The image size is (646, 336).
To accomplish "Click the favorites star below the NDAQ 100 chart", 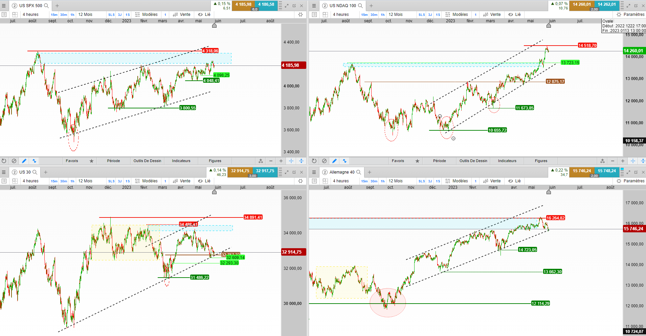I will click(417, 161).
